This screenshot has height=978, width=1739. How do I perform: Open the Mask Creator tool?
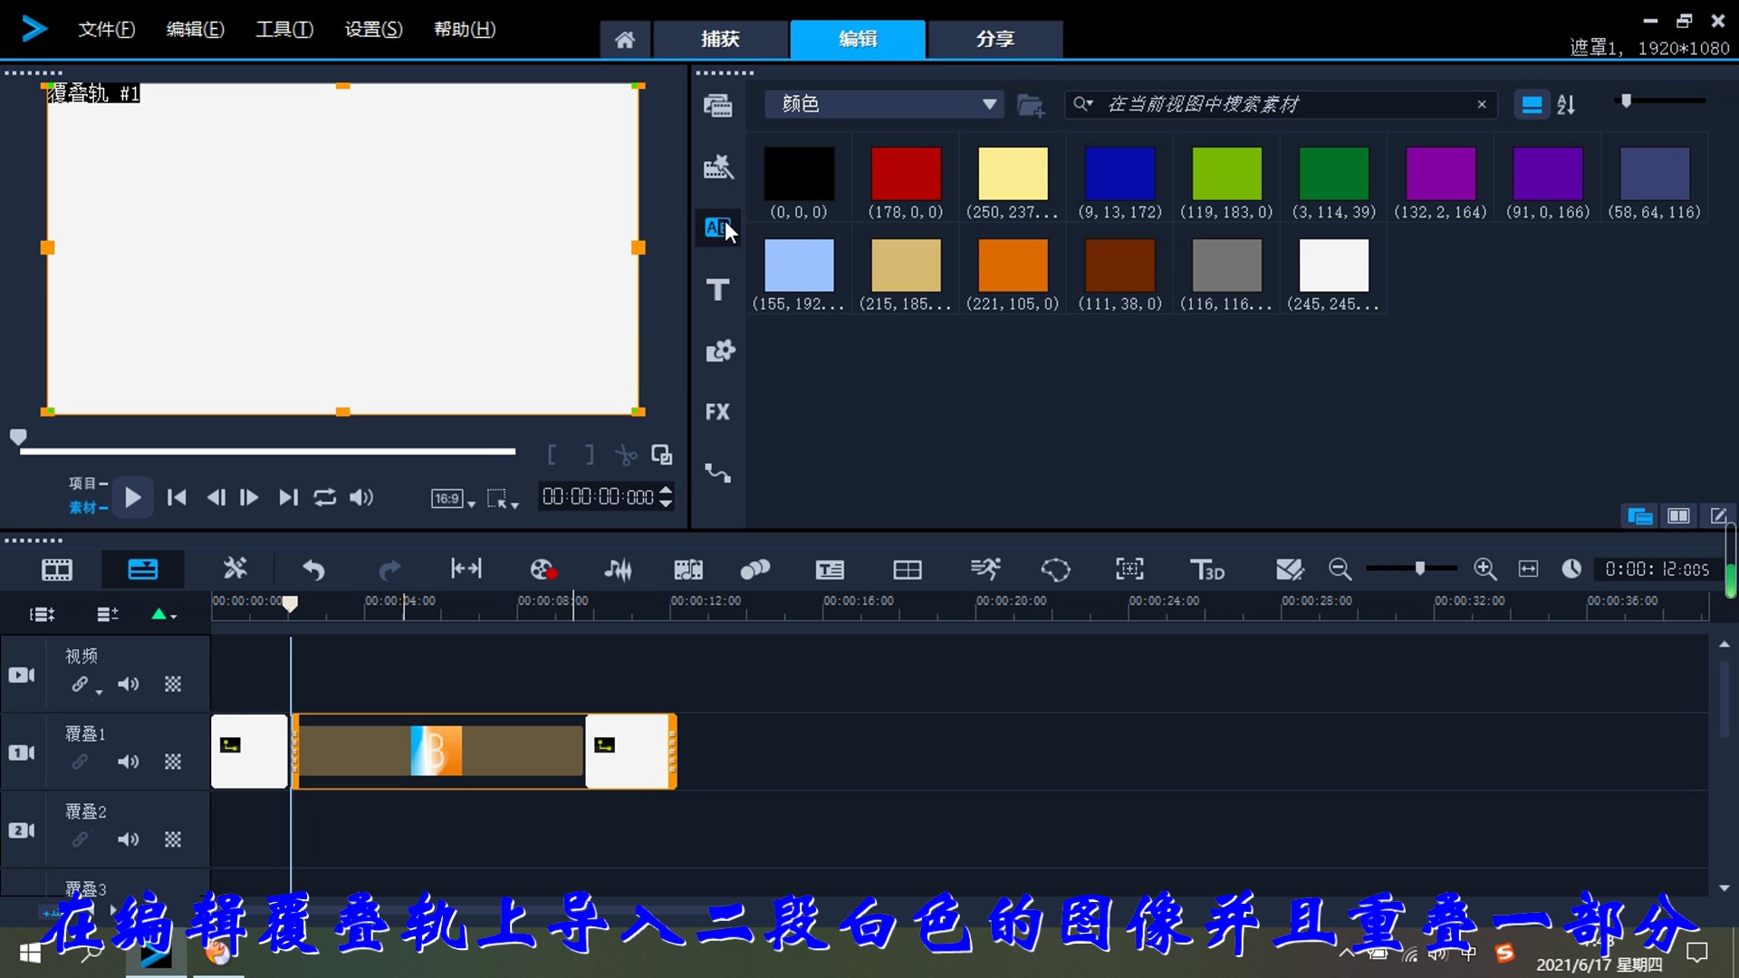(1055, 570)
